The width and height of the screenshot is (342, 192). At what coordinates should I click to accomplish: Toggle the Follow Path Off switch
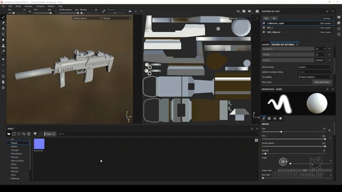(305, 171)
